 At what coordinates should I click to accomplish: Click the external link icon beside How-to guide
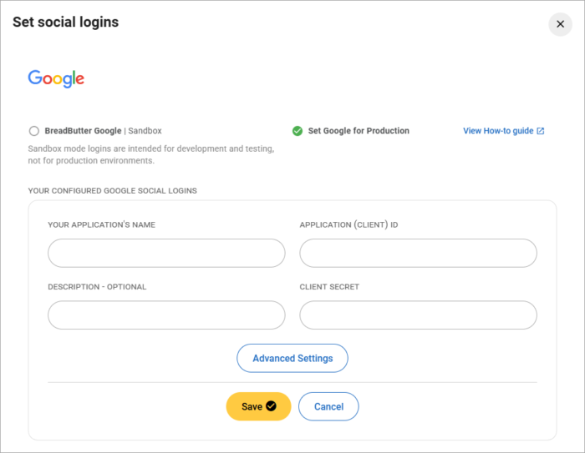pyautogui.click(x=541, y=131)
